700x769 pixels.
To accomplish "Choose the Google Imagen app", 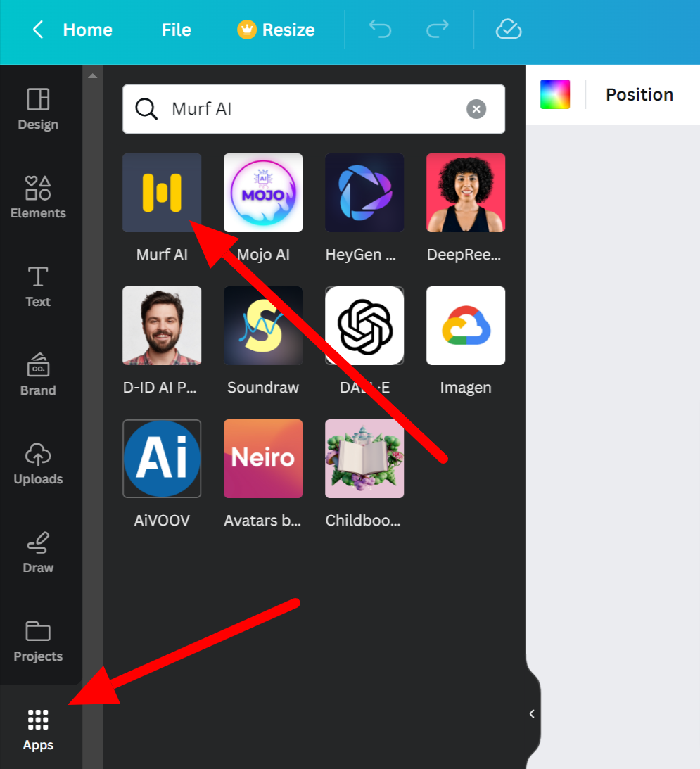I will point(466,326).
